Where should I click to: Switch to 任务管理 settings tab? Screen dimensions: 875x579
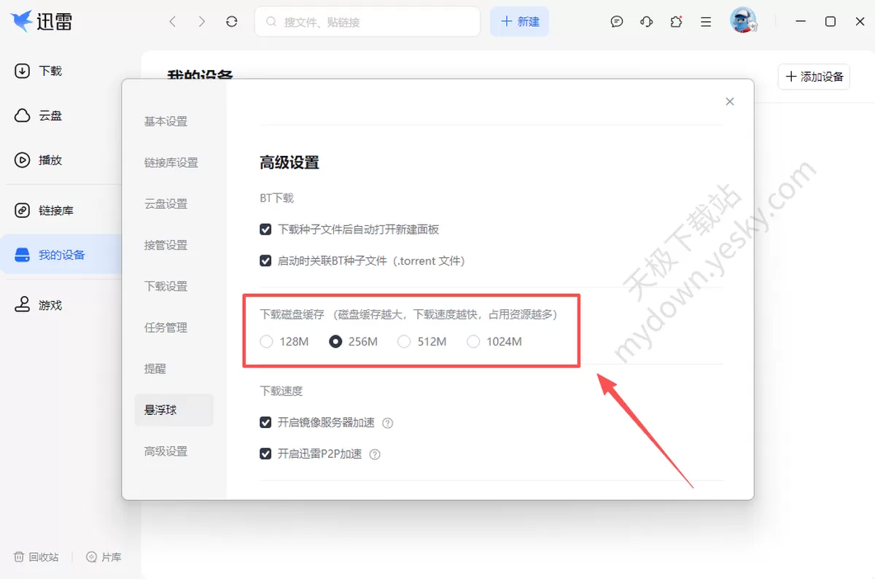166,327
